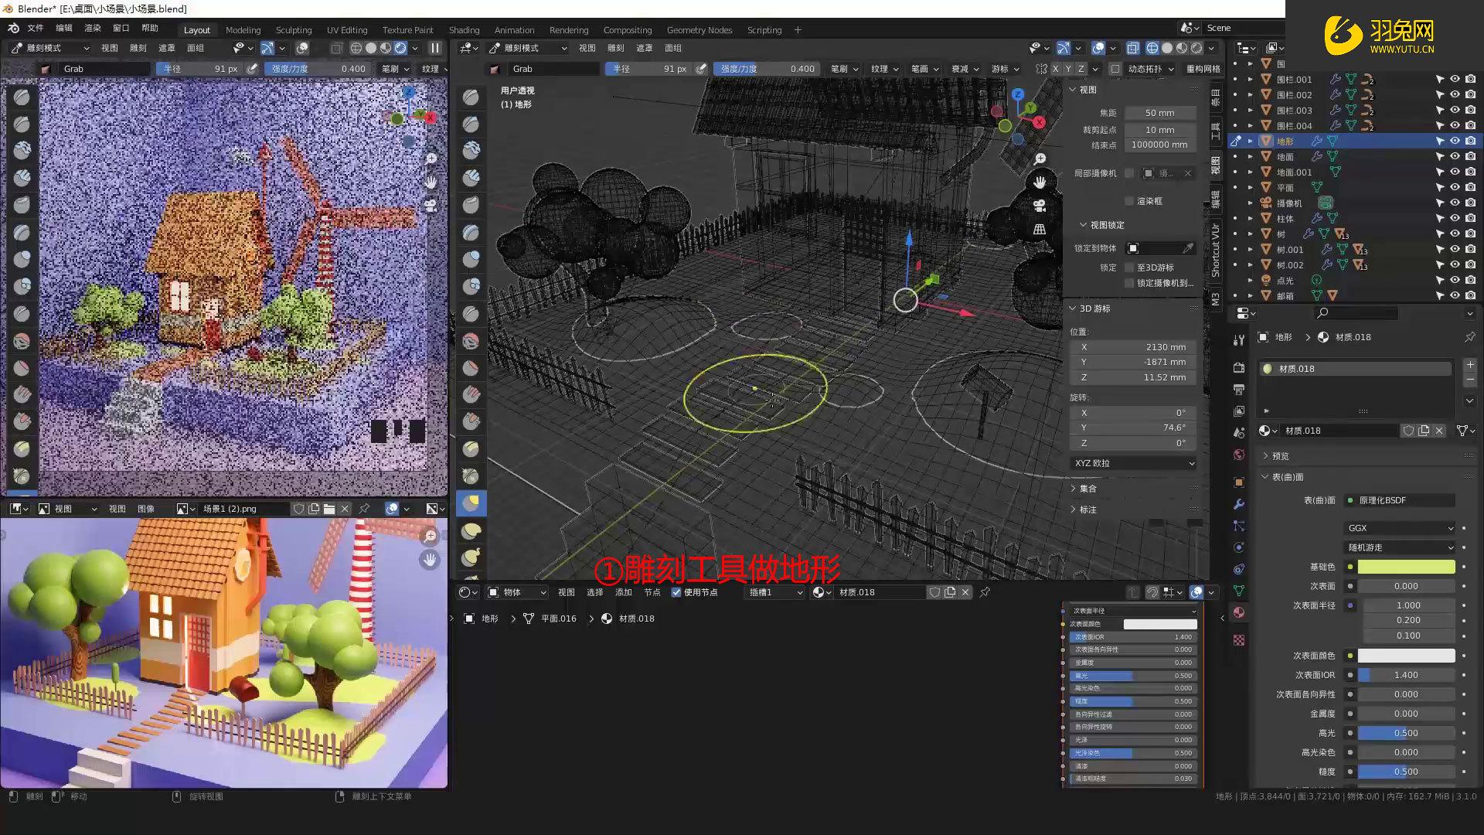
Task: Select the Elastic Deform brush in main viewport toolbar
Action: pyautogui.click(x=471, y=530)
